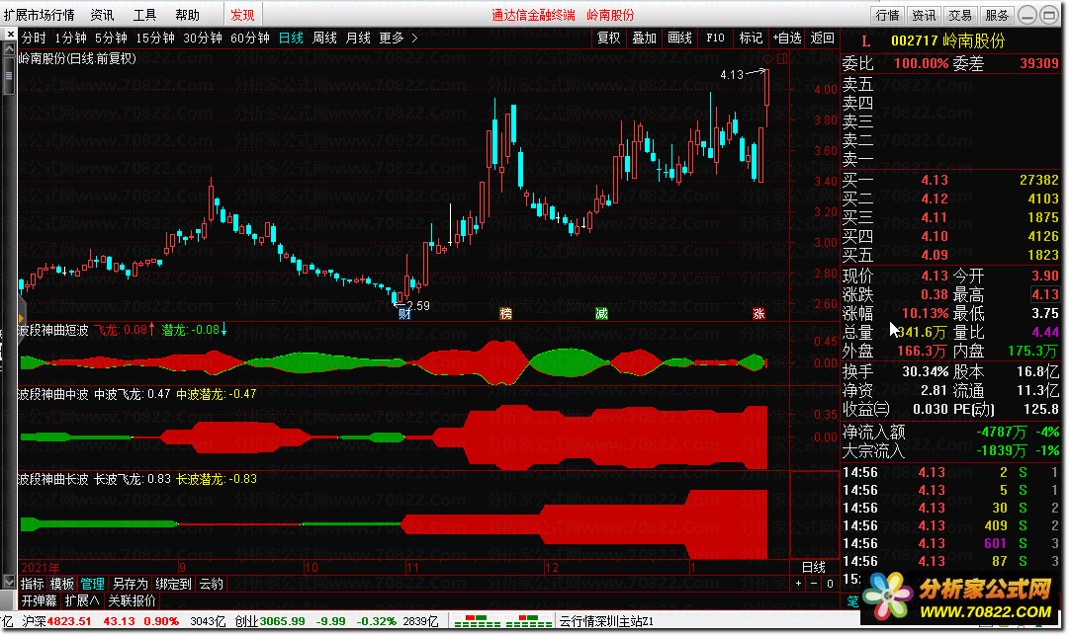
Task: Open the 笔 tick tab
Action: click(x=852, y=601)
